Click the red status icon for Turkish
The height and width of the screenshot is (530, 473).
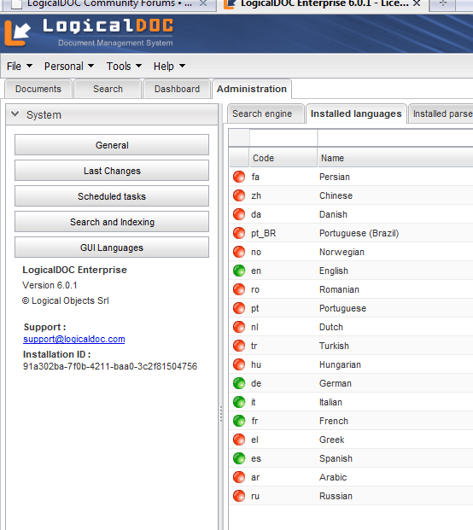click(x=239, y=346)
